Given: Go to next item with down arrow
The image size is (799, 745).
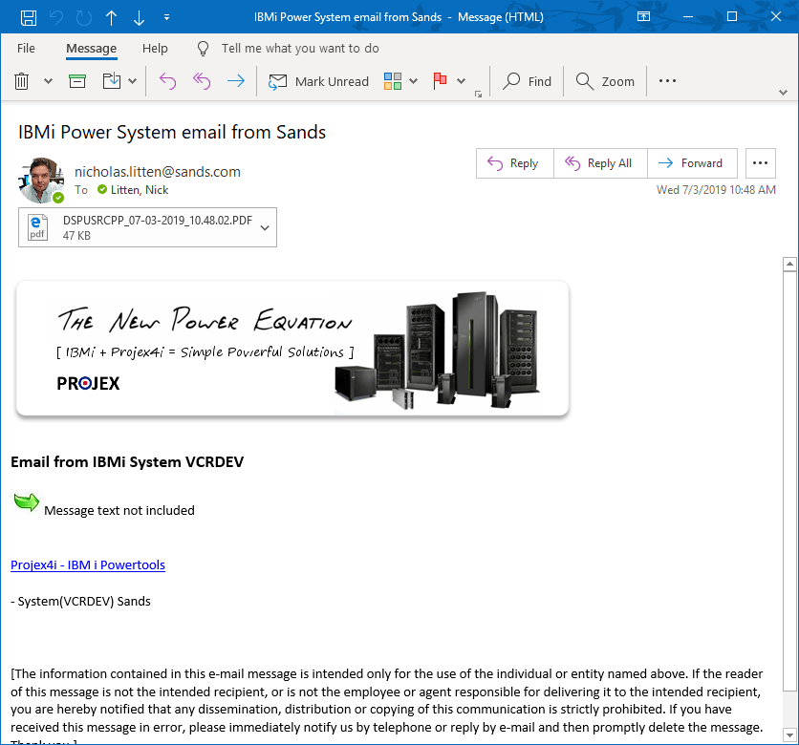Looking at the screenshot, I should pos(139,18).
